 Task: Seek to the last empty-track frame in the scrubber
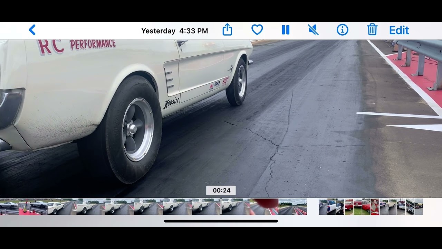point(293,206)
